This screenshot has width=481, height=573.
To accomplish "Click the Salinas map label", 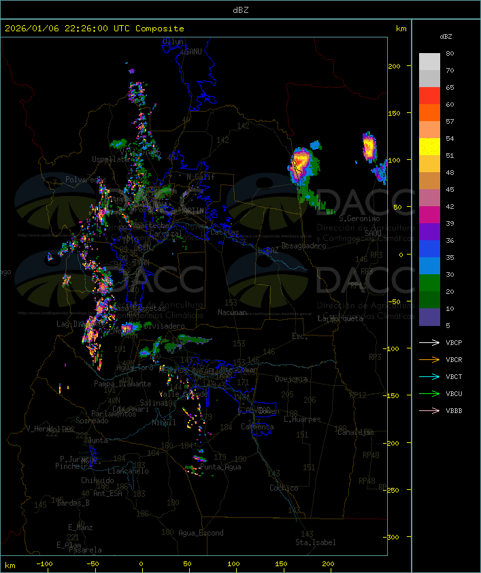I will pyautogui.click(x=154, y=403).
